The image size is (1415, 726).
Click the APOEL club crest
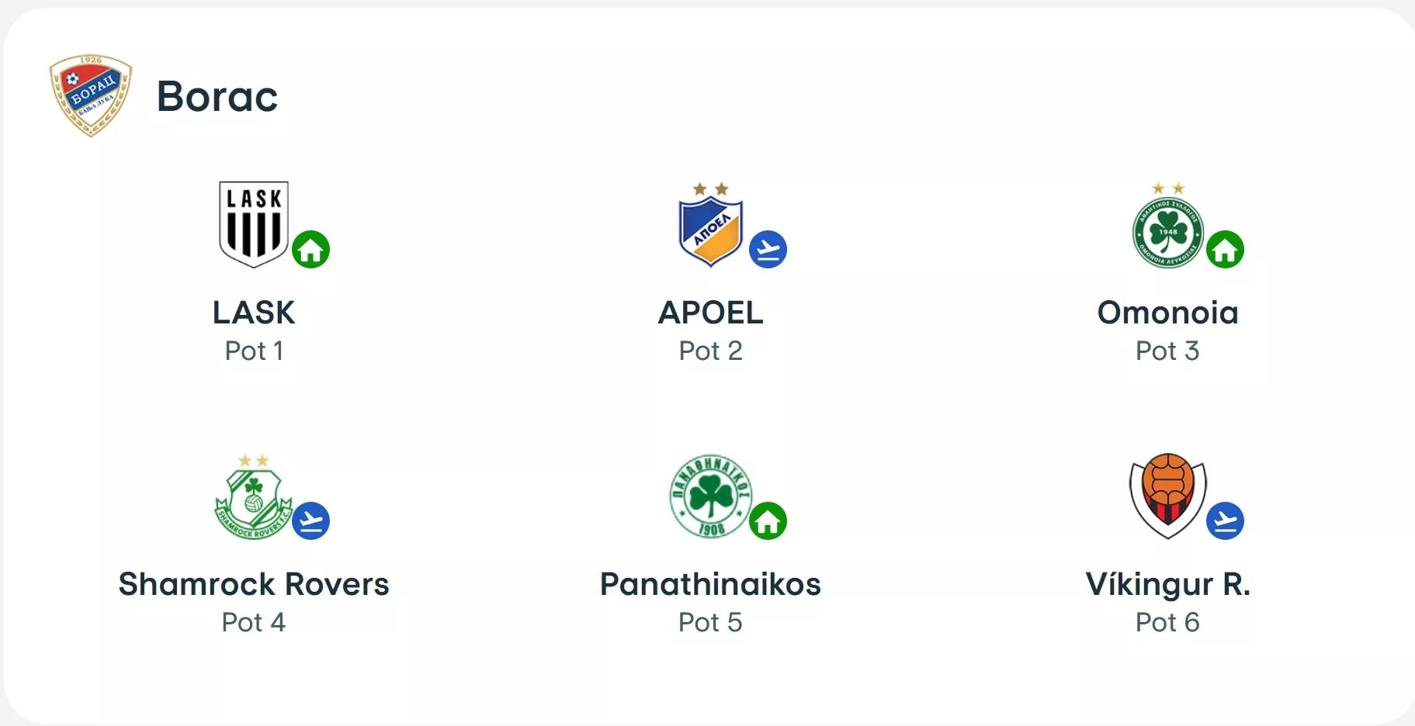[x=710, y=226]
